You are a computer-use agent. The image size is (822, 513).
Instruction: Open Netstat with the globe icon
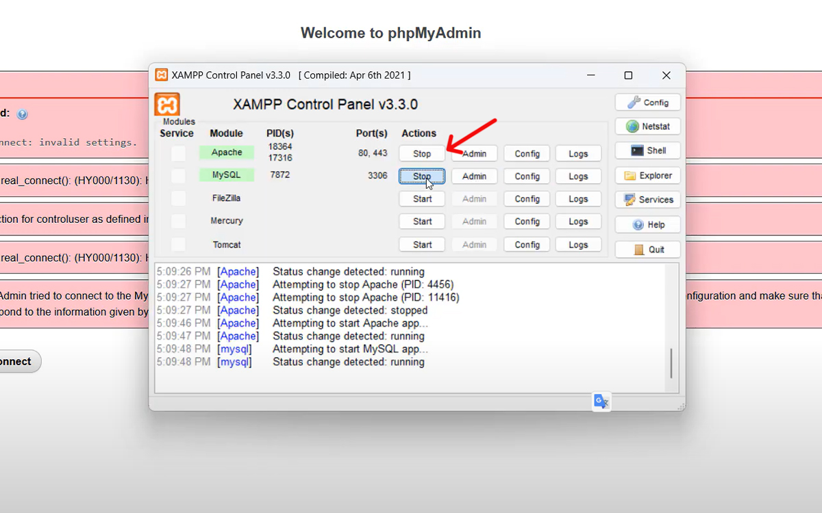(x=647, y=127)
